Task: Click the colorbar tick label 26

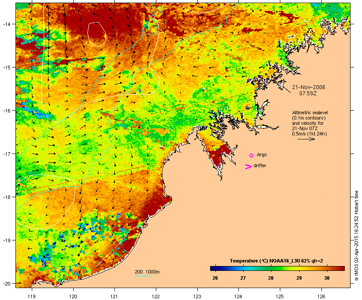Action: [215, 278]
